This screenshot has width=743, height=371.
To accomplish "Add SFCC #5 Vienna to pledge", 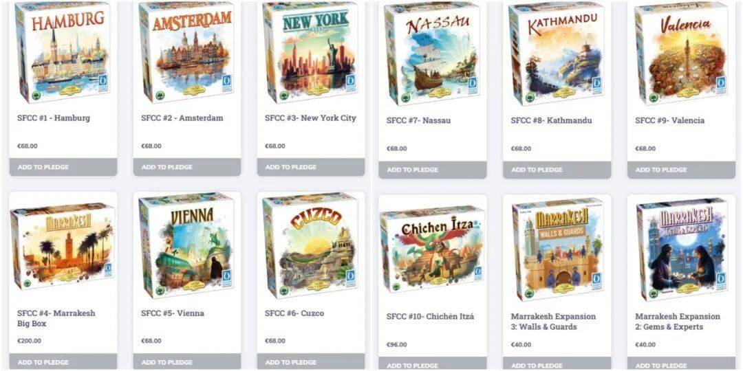I will coord(186,362).
